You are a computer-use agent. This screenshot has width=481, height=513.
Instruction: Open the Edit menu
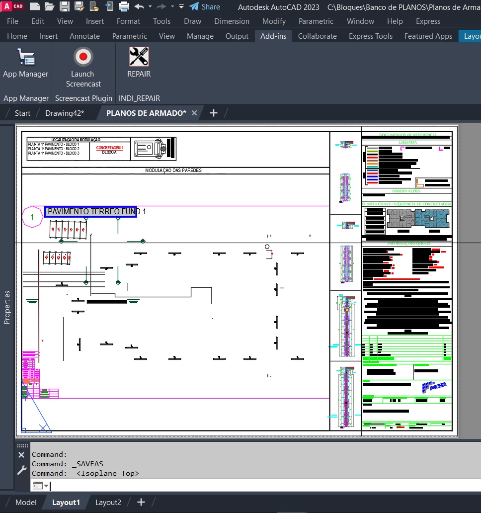[x=38, y=21]
